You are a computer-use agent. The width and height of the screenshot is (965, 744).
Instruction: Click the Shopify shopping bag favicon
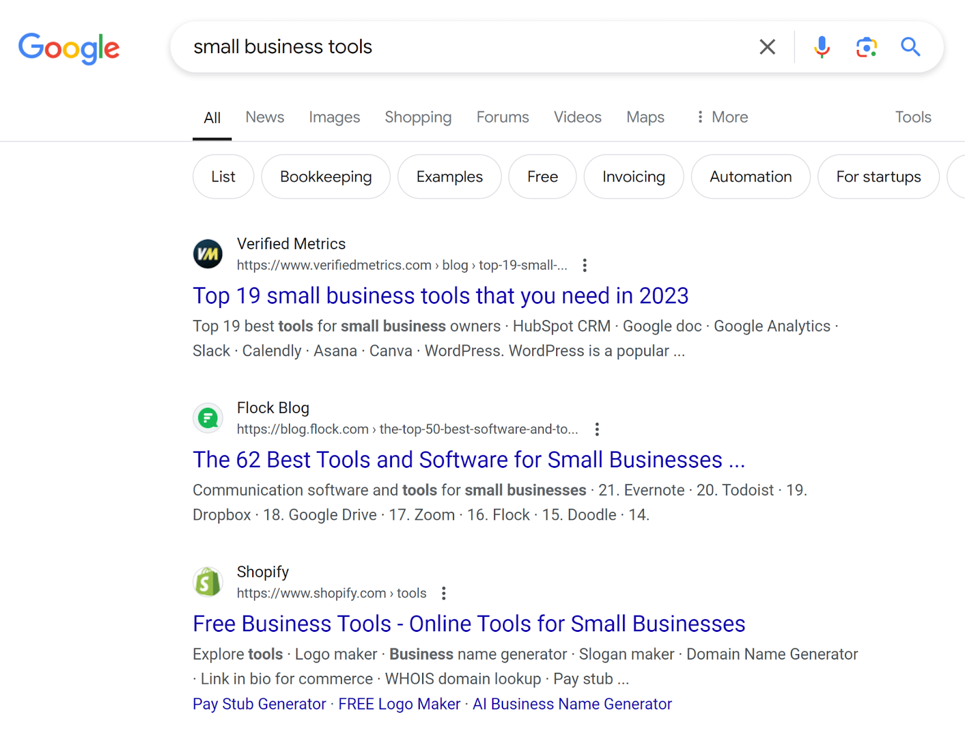(207, 582)
